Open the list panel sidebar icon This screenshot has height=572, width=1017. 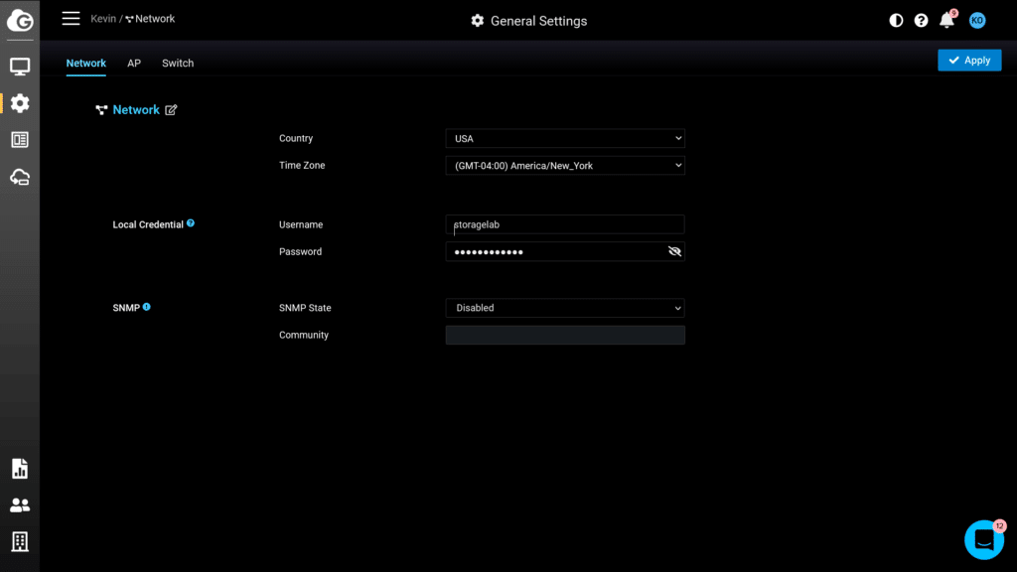tap(20, 140)
